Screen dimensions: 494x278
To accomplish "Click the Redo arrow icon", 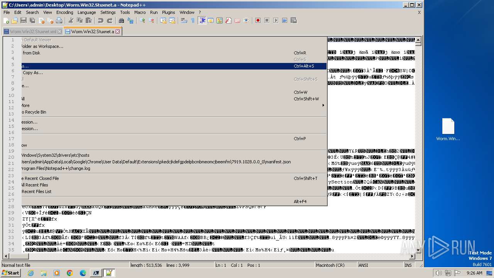I will (x=110, y=20).
